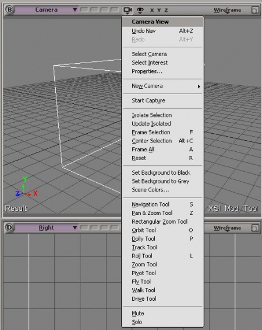This screenshot has height=330, width=262.
Task: Click the D viewport letter icon
Action: [x=9, y=228]
